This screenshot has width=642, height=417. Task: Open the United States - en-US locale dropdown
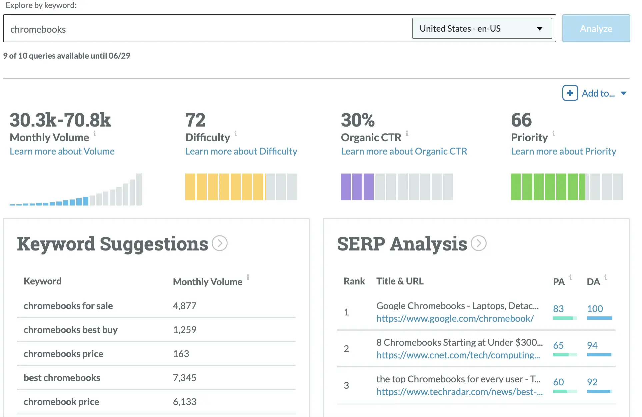(x=482, y=29)
